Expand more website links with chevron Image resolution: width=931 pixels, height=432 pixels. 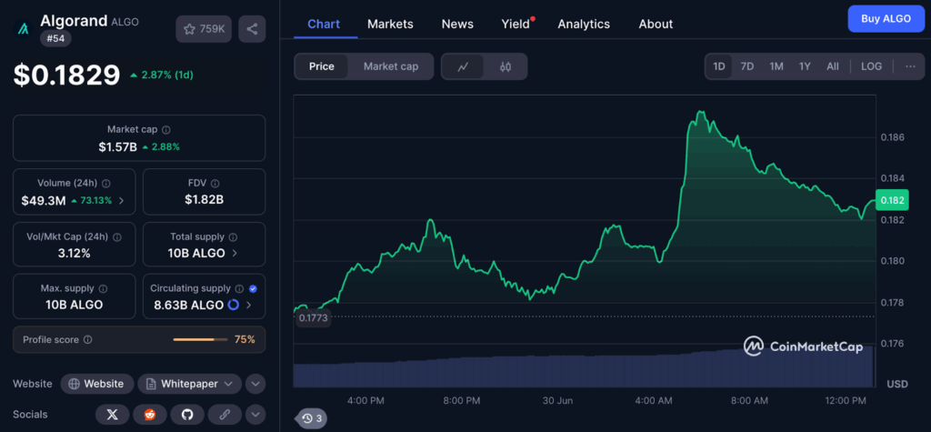tap(255, 384)
